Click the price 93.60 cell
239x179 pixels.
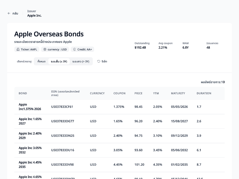(x=138, y=150)
